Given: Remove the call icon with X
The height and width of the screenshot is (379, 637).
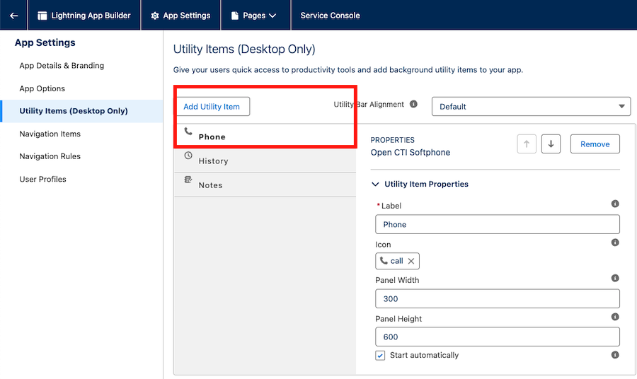Looking at the screenshot, I should [411, 261].
